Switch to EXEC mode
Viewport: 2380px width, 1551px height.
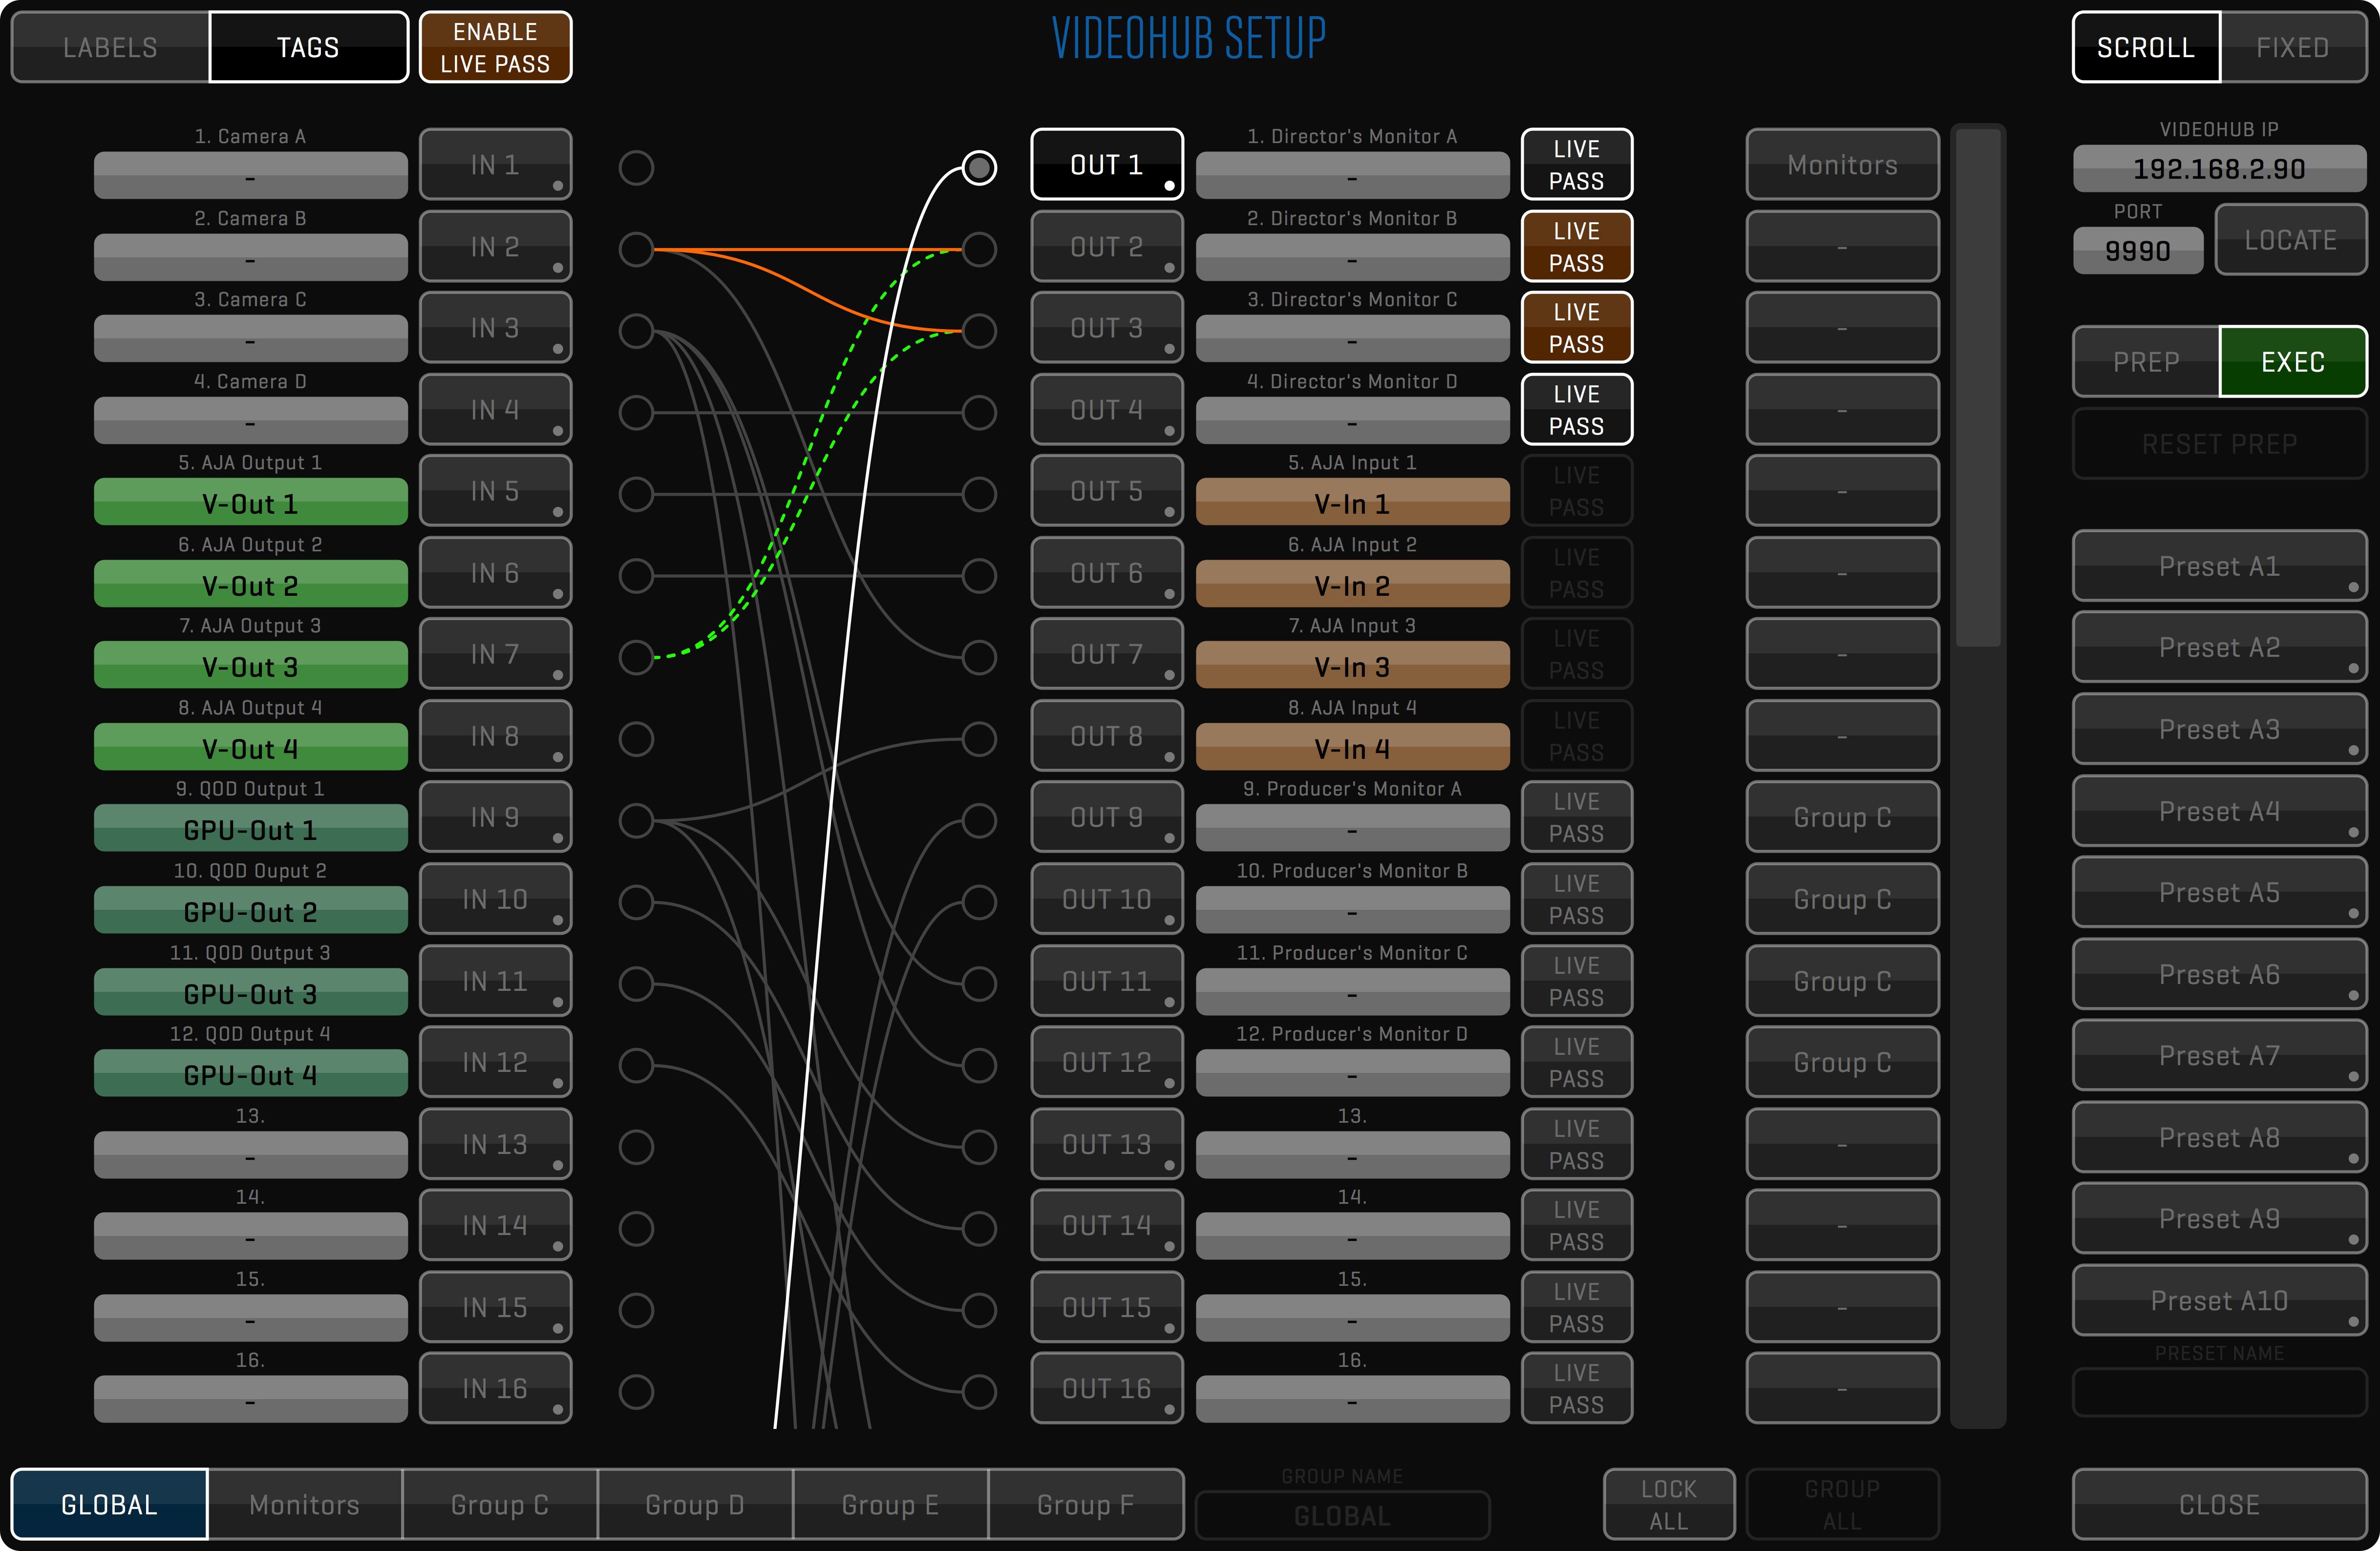click(x=2292, y=362)
